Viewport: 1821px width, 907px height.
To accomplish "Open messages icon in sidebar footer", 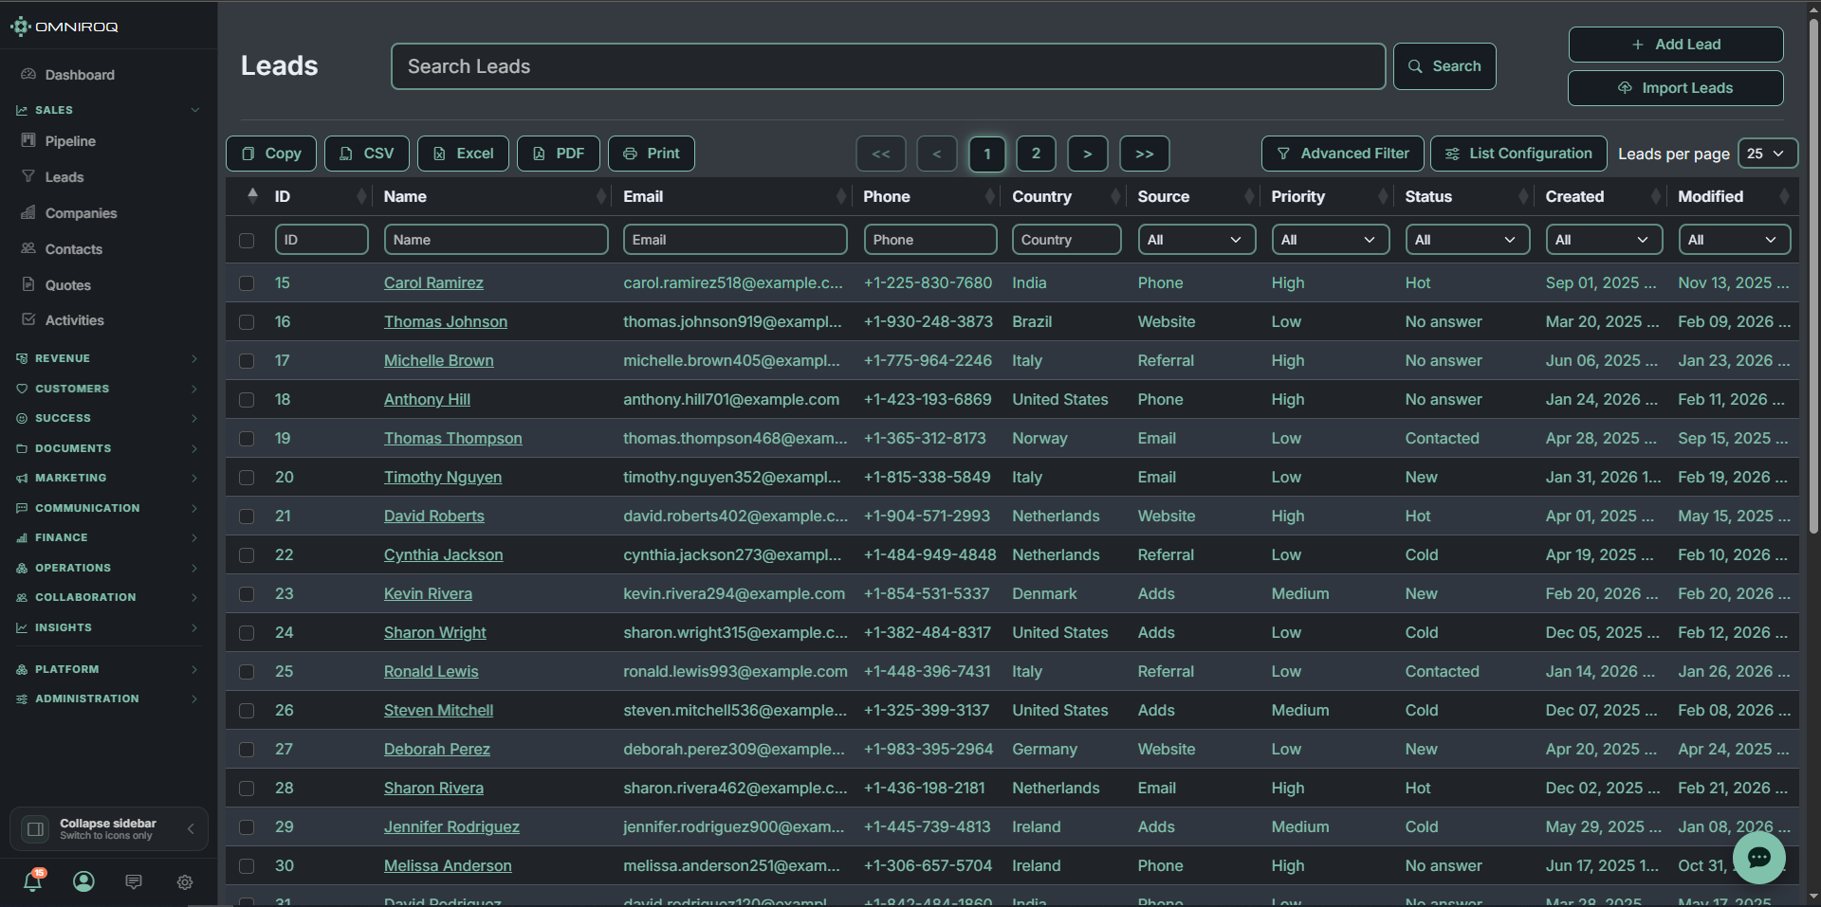I will click(134, 882).
